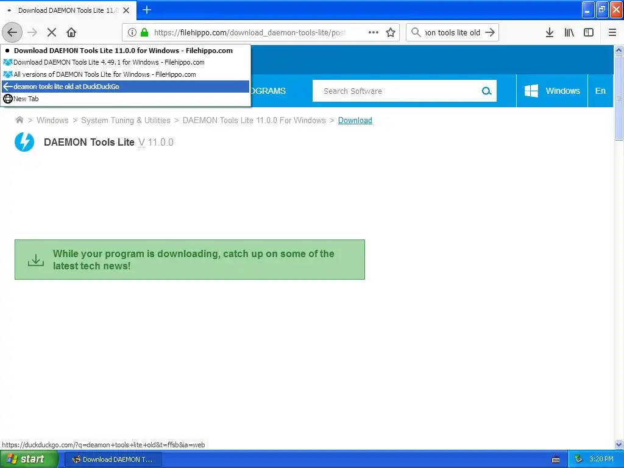This screenshot has width=624, height=468.
Task: Open the Home page button
Action: [71, 32]
